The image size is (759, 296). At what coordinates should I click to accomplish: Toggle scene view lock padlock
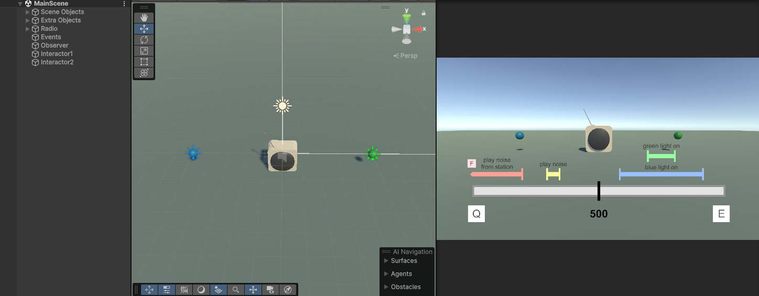(424, 13)
